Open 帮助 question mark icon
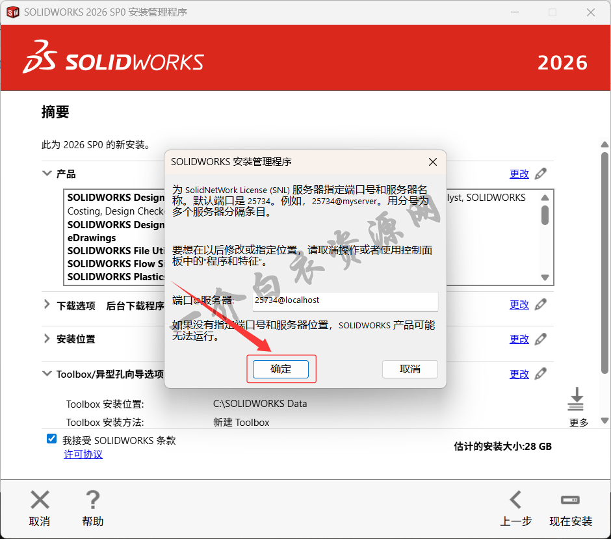This screenshot has height=539, width=611. tap(92, 500)
